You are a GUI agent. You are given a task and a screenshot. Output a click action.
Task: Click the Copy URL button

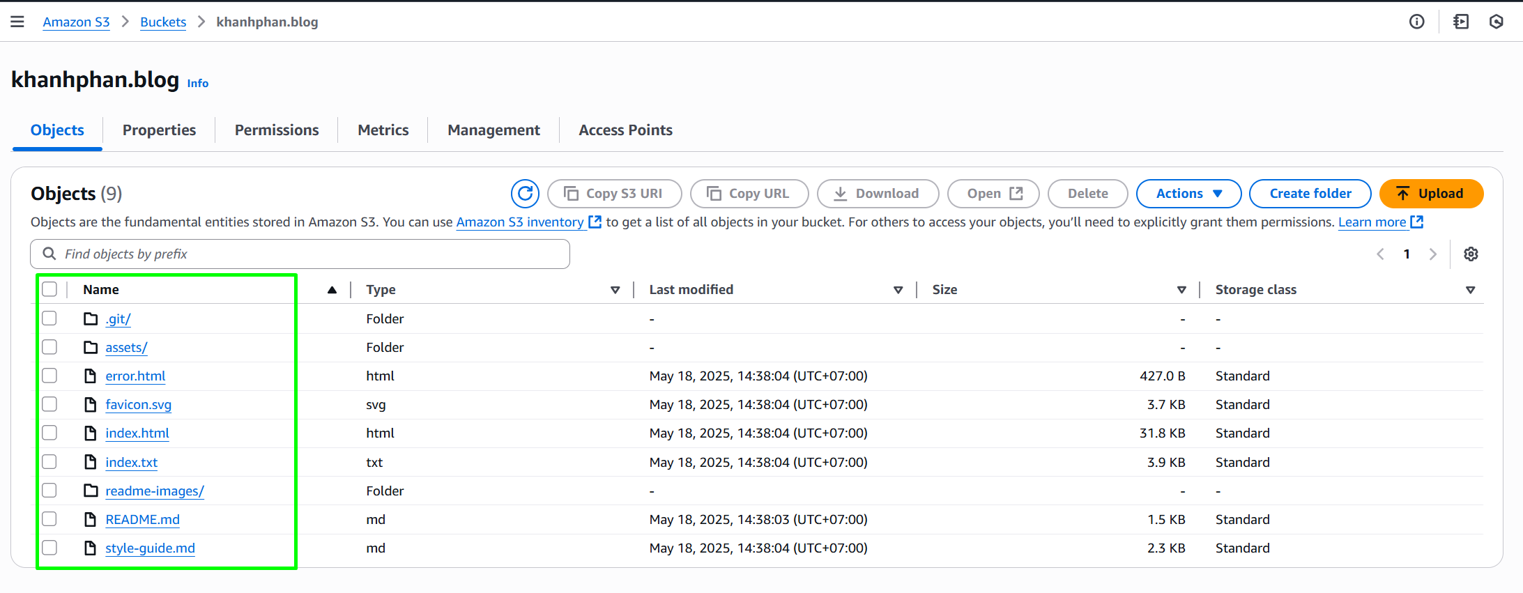(x=749, y=194)
